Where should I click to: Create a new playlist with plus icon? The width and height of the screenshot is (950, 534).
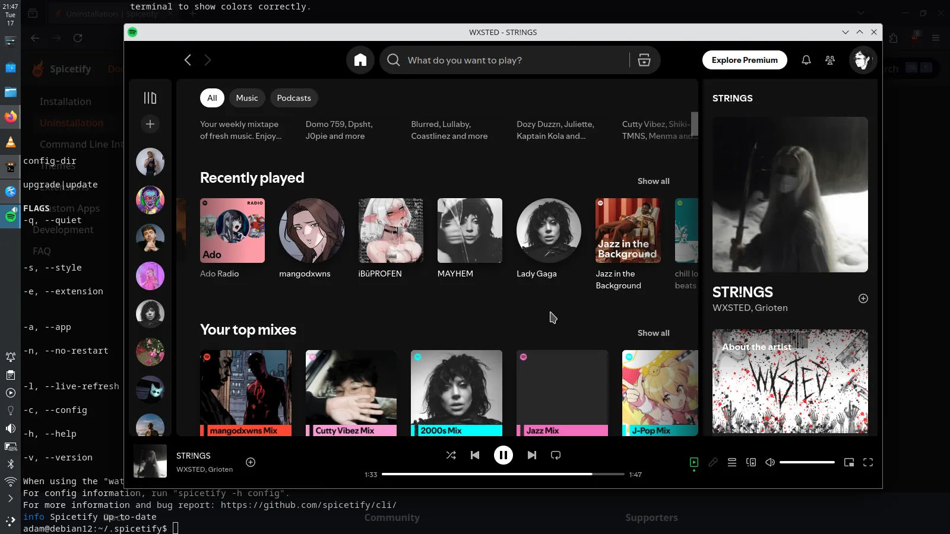click(x=150, y=124)
